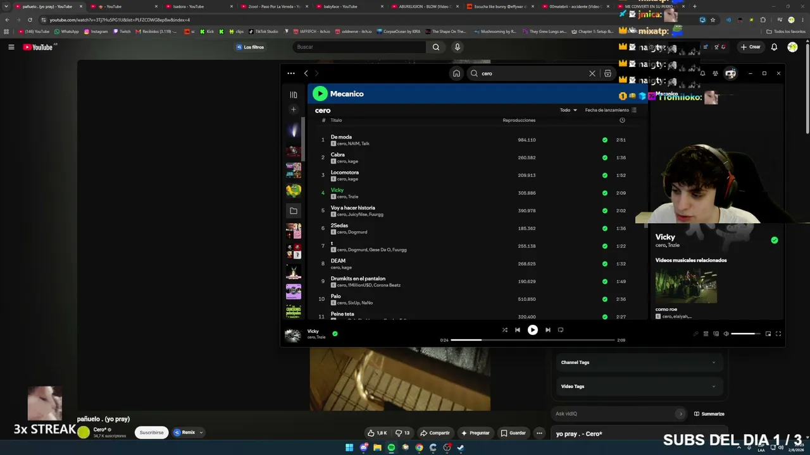Play the Mecanico header green play button
Image resolution: width=810 pixels, height=455 pixels.
tap(320, 94)
